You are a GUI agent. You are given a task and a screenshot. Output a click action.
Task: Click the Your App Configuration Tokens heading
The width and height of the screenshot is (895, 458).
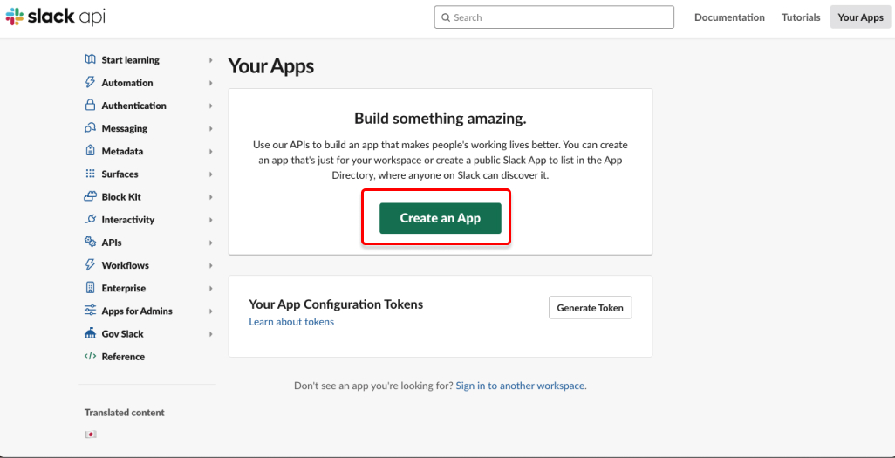[x=336, y=304]
